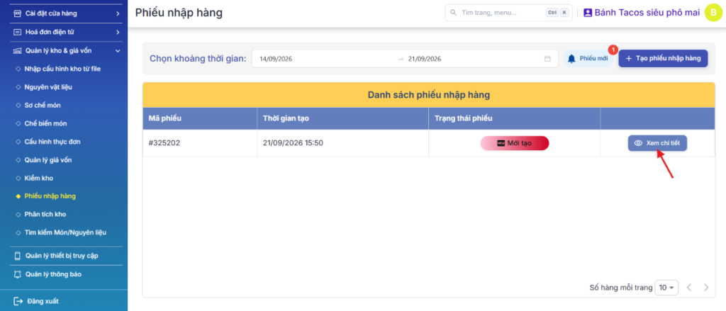Image resolution: width=726 pixels, height=311 pixels.
Task: Click Tạo phiếu nhập hàng button
Action: [x=663, y=58]
